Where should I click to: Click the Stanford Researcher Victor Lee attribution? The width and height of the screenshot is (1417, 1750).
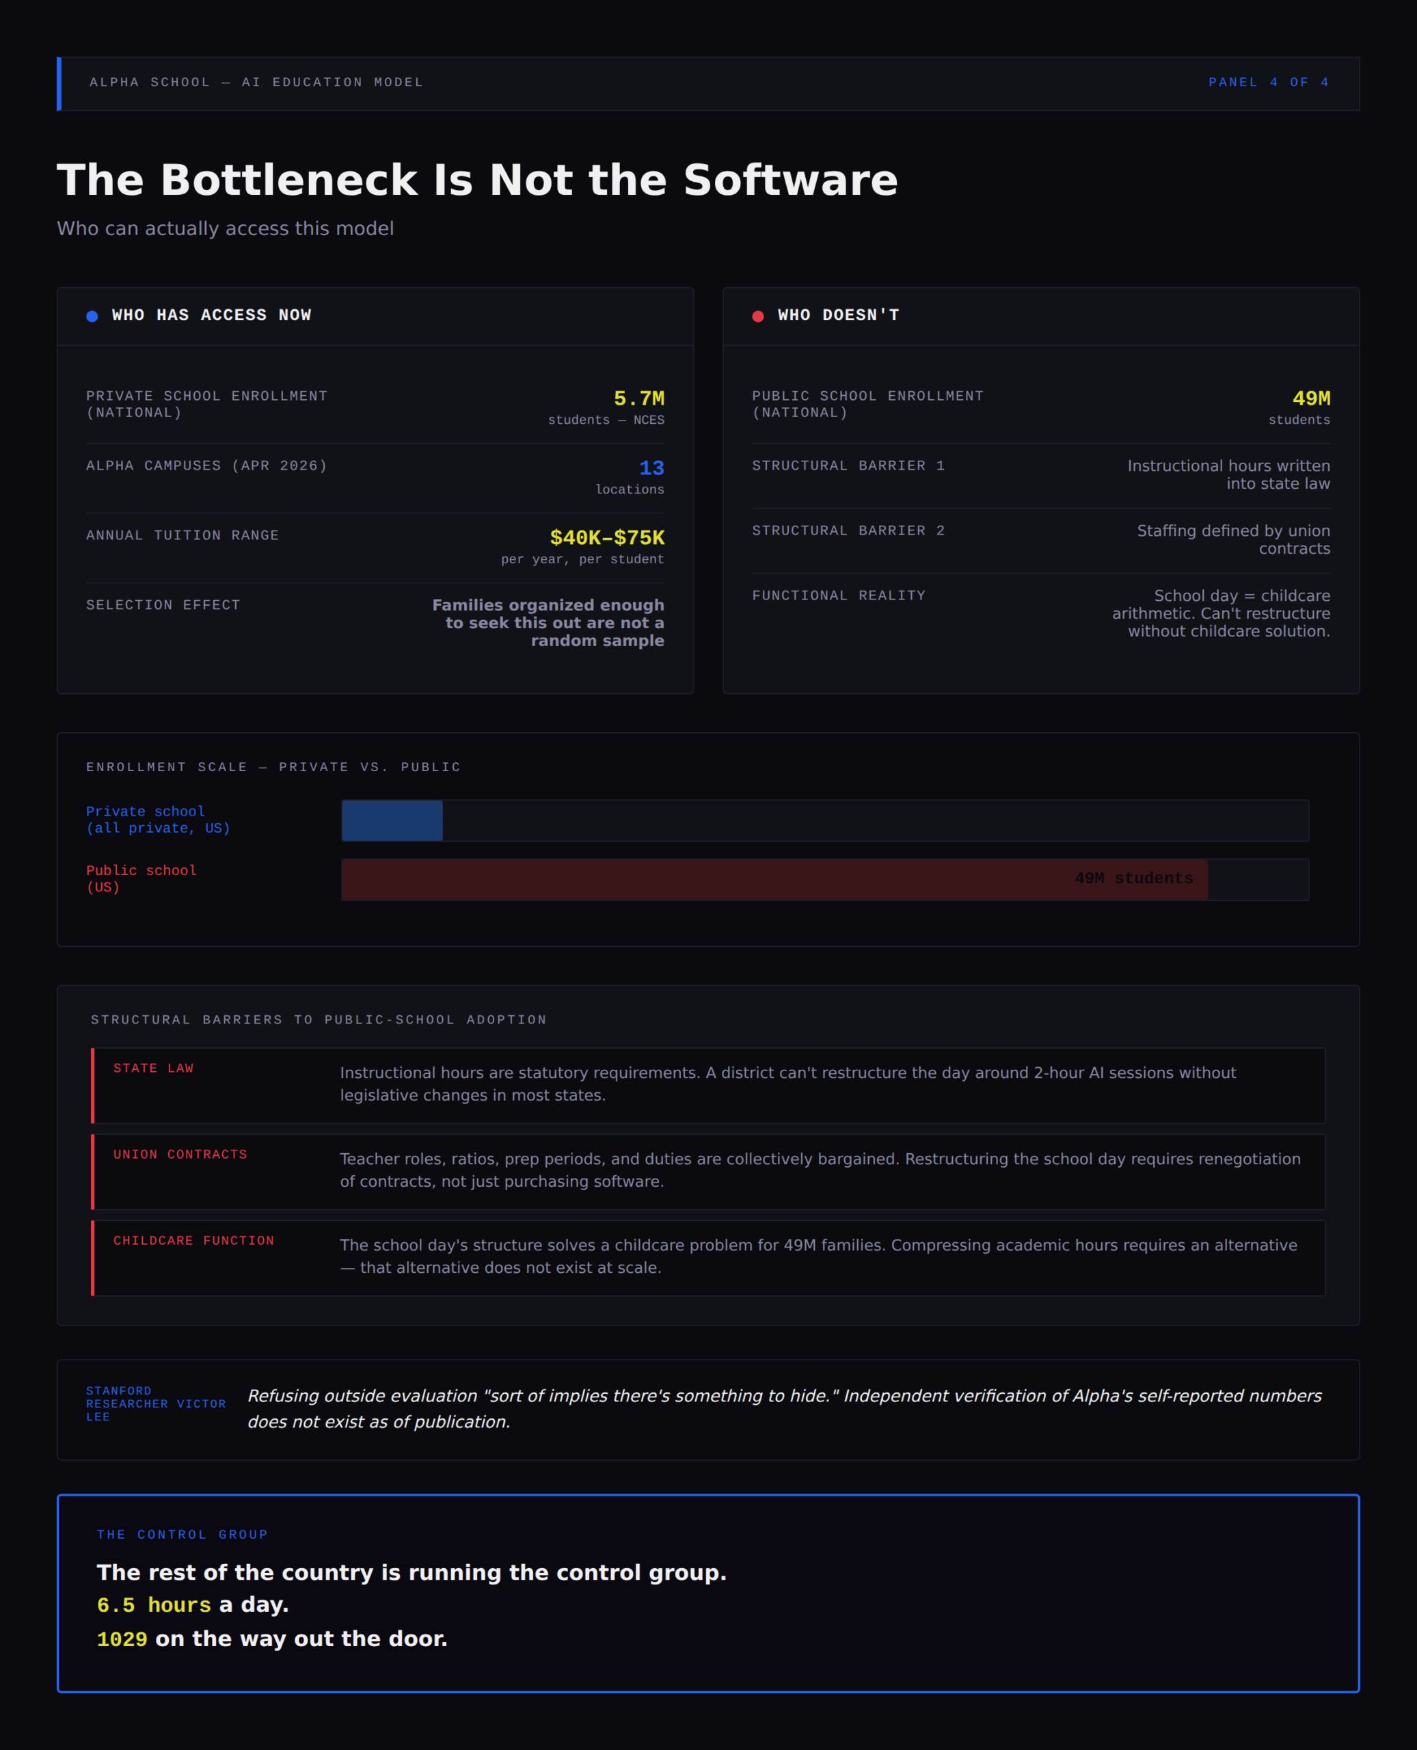pos(156,1404)
